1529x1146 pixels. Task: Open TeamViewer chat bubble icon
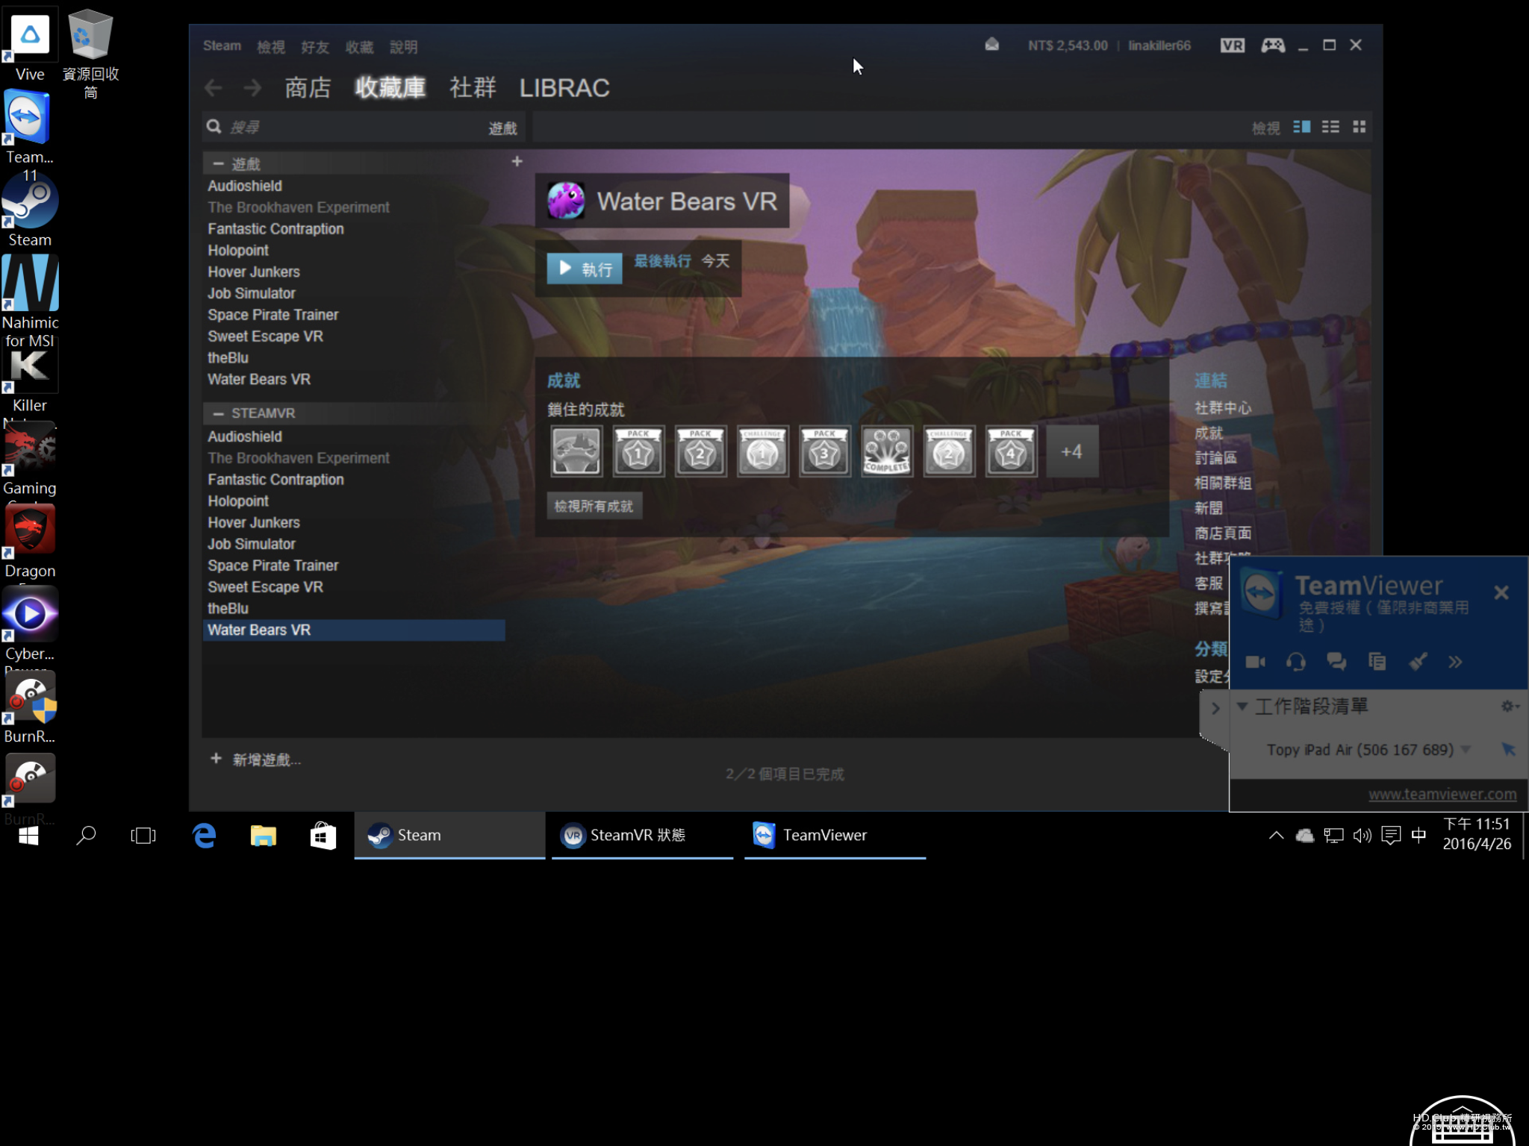click(1336, 662)
